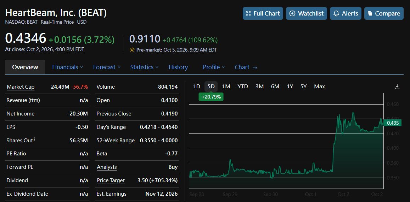Click the closing price 0.4346
This screenshot has height=202, width=410.
click(x=26, y=38)
